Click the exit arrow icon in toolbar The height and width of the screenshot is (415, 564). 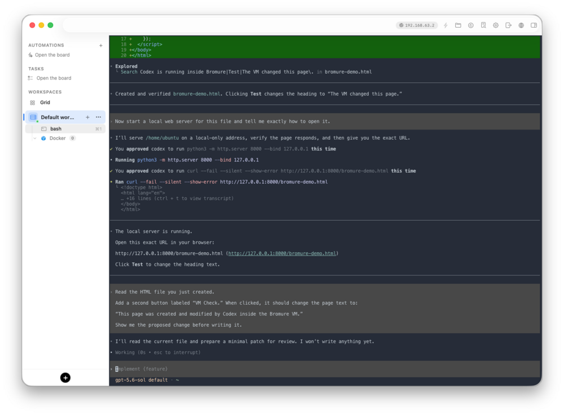click(x=508, y=25)
